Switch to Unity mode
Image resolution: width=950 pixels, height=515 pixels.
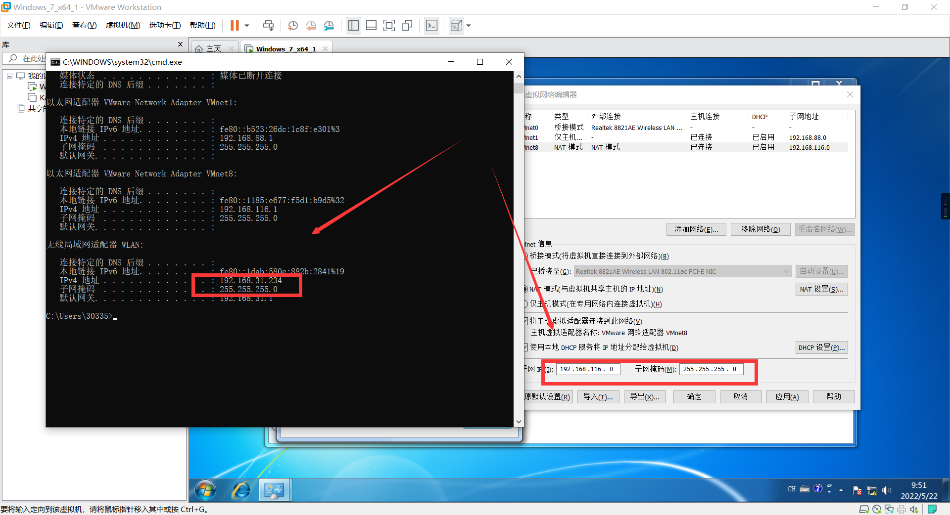coord(407,25)
